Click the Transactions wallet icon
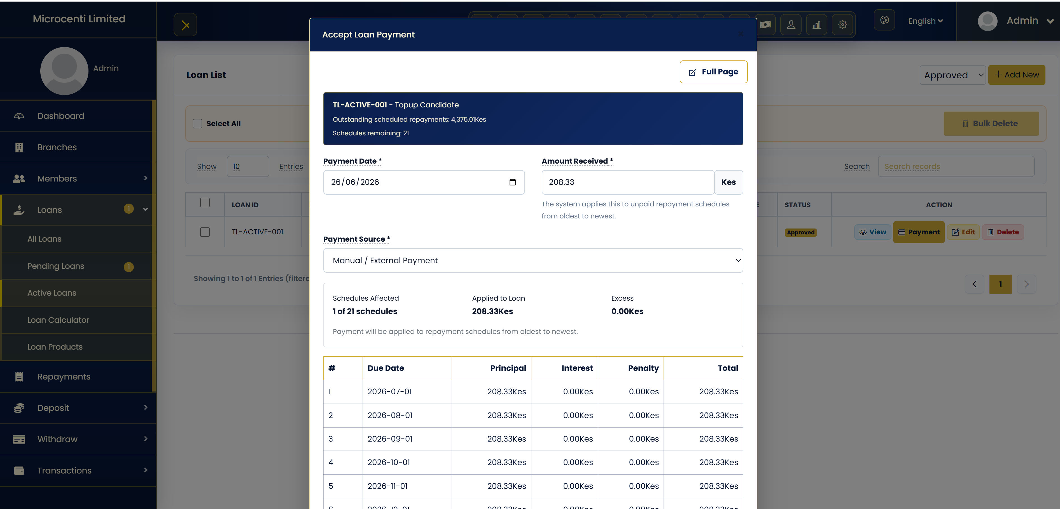Screen dimensions: 1060x509 pos(19,470)
